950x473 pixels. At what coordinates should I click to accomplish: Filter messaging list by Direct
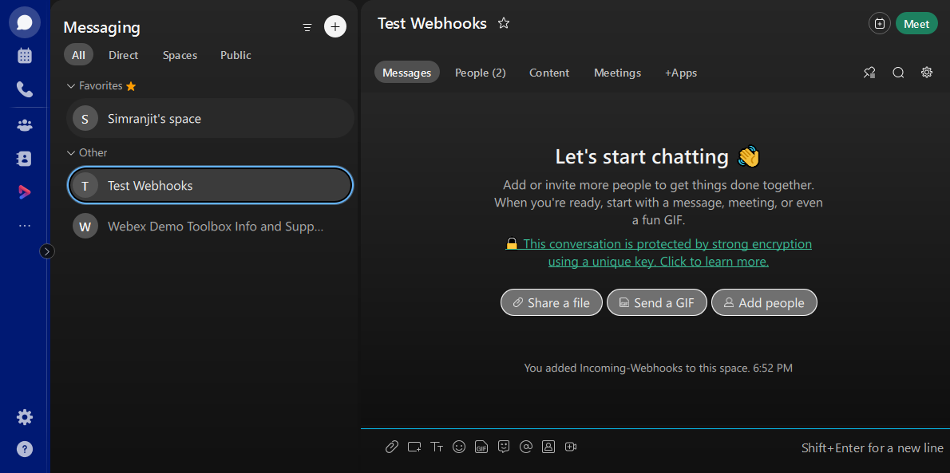tap(124, 55)
